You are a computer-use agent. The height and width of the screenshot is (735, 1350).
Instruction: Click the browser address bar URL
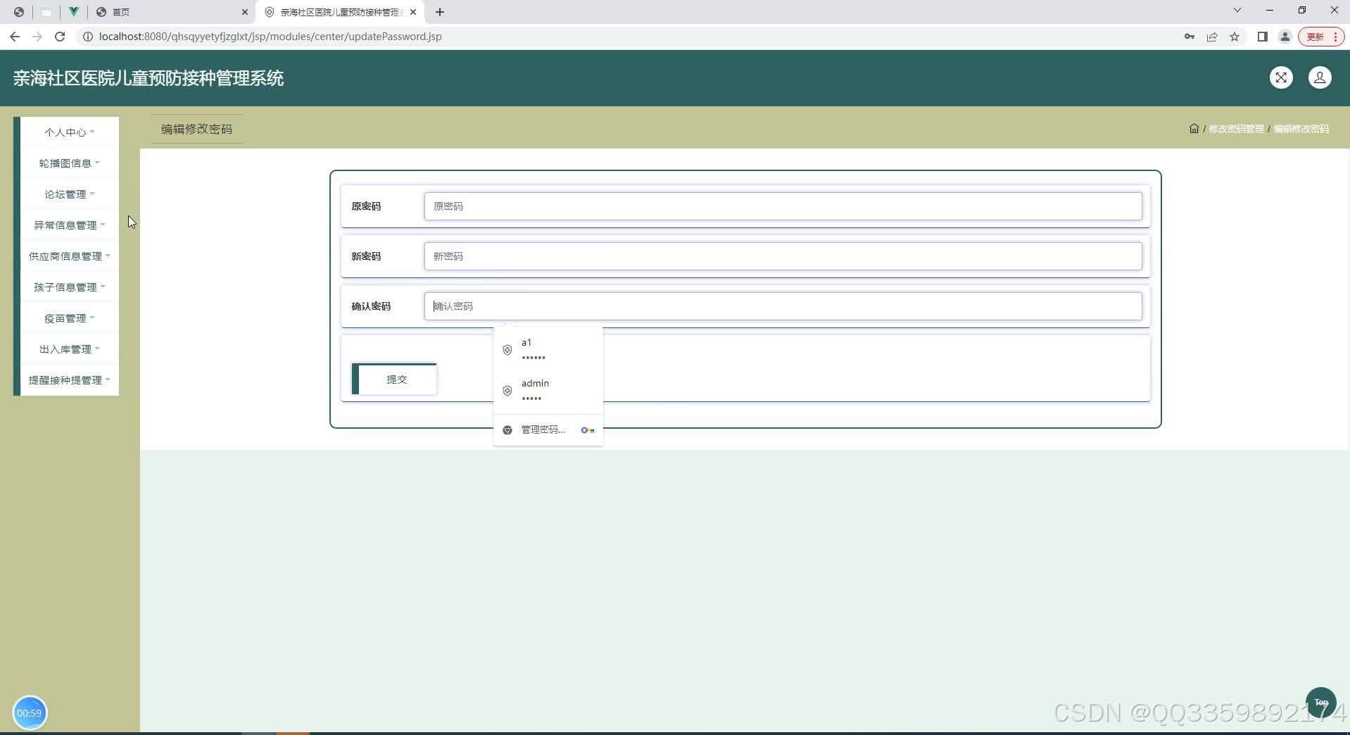(270, 37)
